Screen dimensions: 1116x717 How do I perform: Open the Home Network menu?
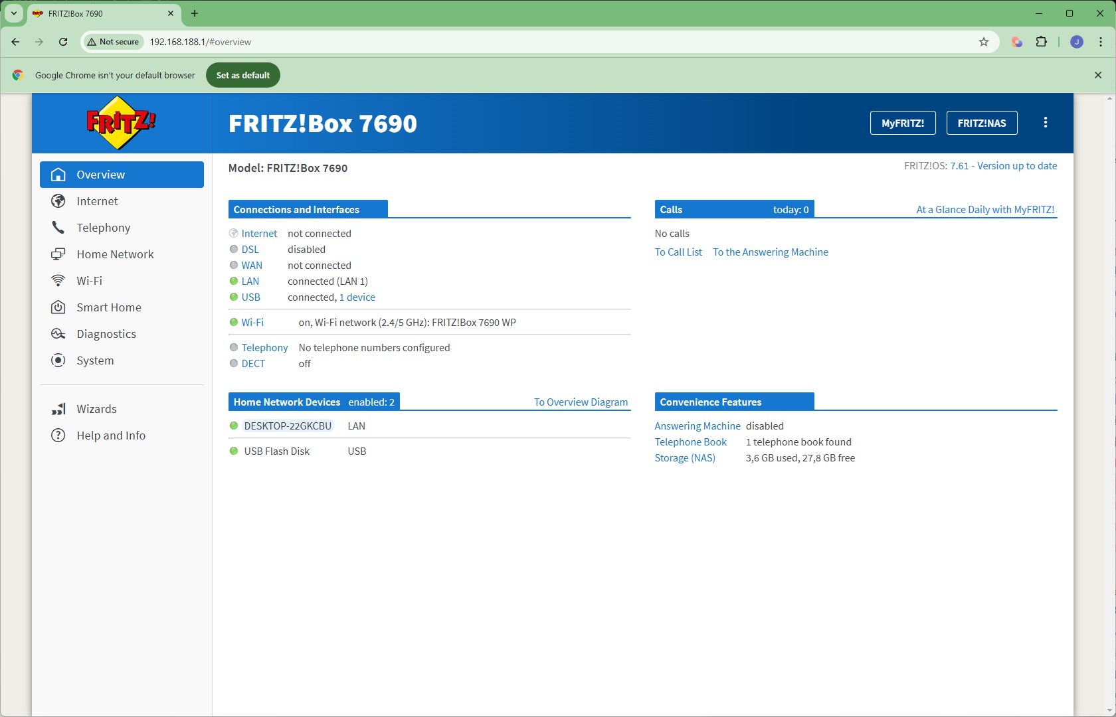point(122,254)
